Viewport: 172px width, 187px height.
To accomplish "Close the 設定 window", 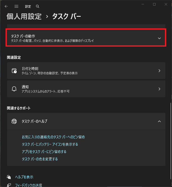I will tap(166, 4).
